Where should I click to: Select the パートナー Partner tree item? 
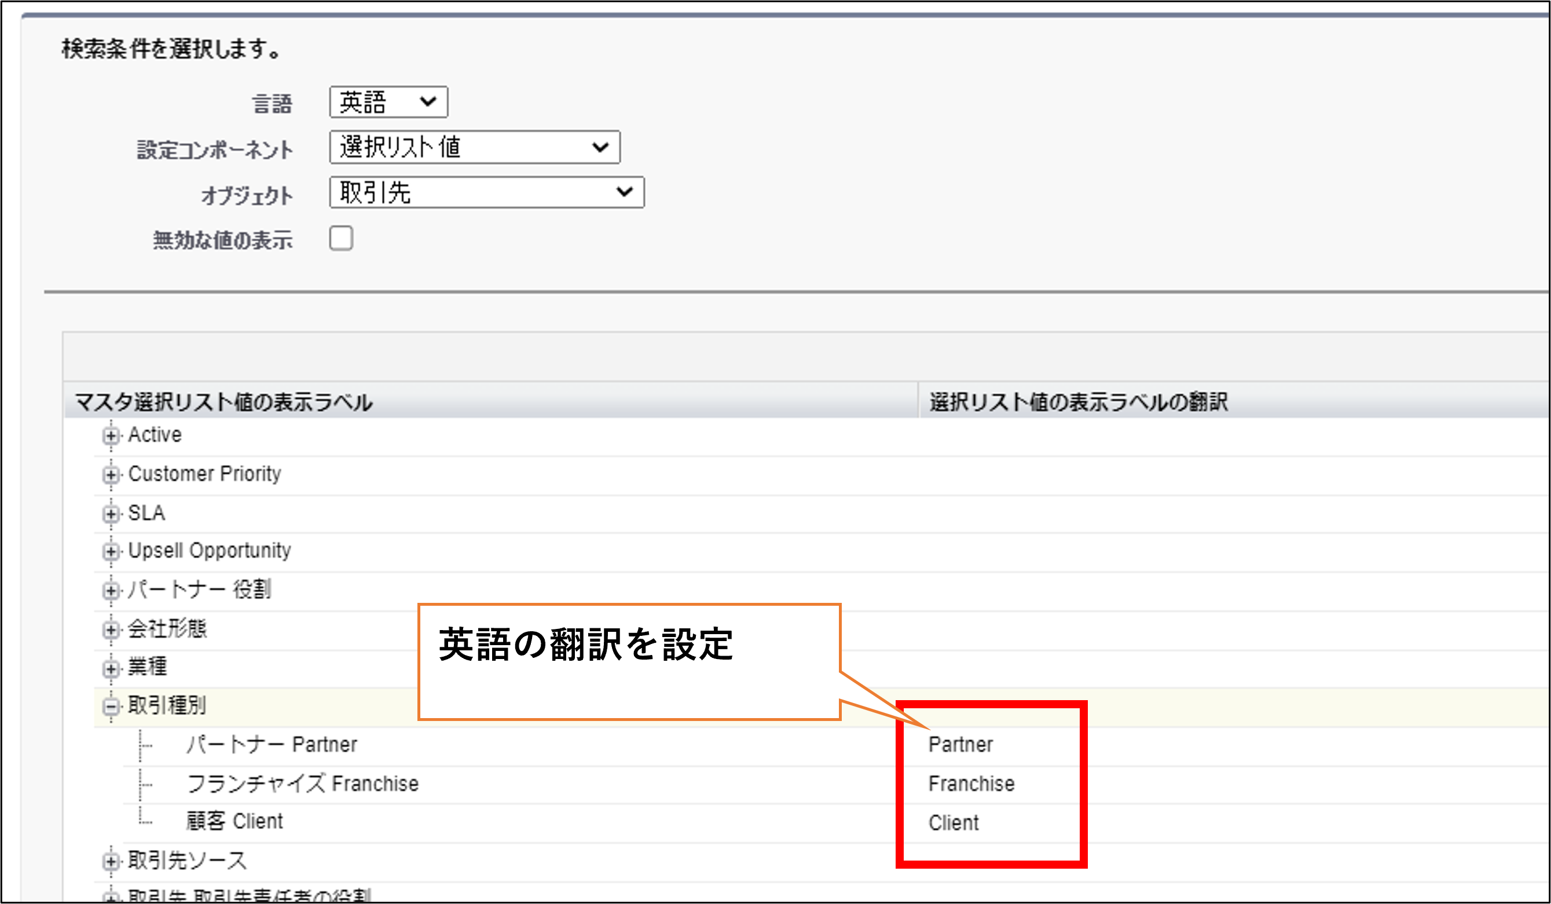tap(272, 745)
